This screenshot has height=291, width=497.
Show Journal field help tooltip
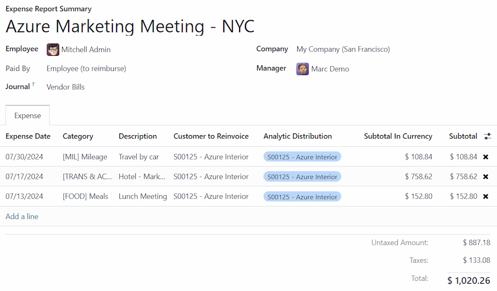33,84
